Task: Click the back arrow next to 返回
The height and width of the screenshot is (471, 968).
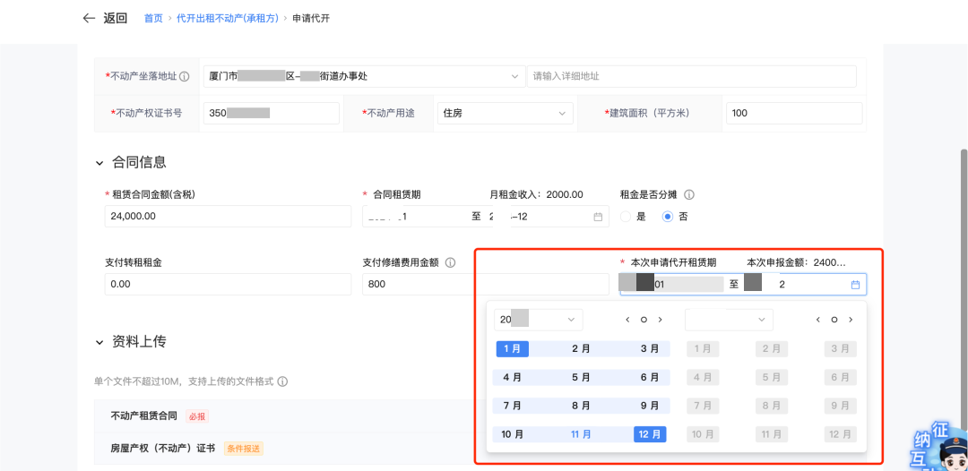Action: 89,18
